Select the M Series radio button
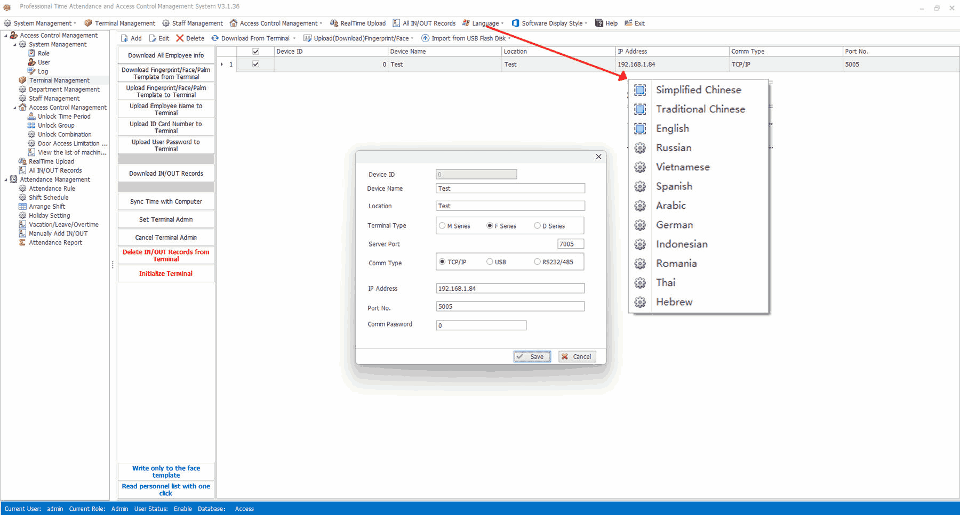The width and height of the screenshot is (960, 515). click(x=442, y=226)
